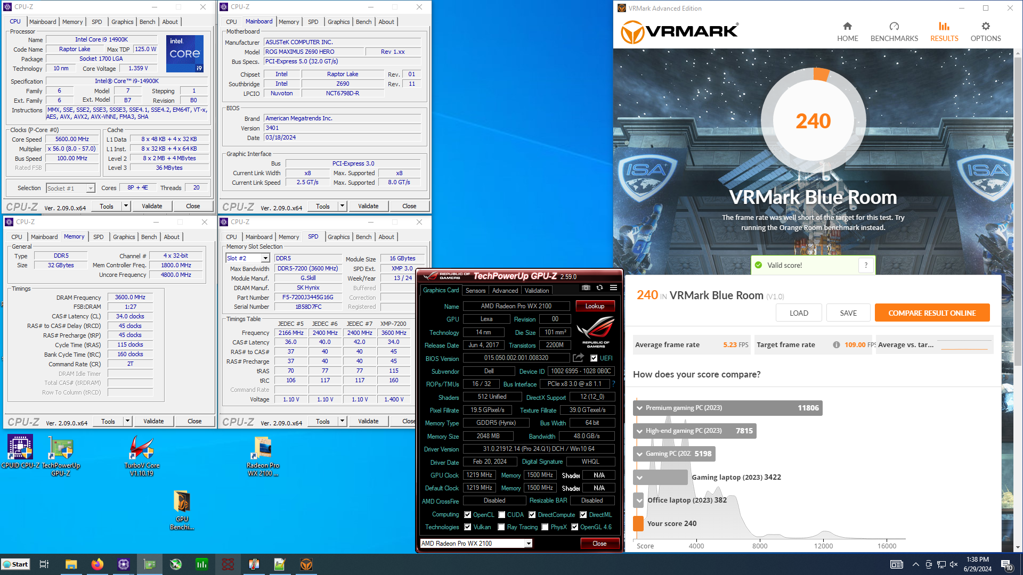Image resolution: width=1023 pixels, height=575 pixels.
Task: Click the green bar chart taskbar icon
Action: coord(201,564)
